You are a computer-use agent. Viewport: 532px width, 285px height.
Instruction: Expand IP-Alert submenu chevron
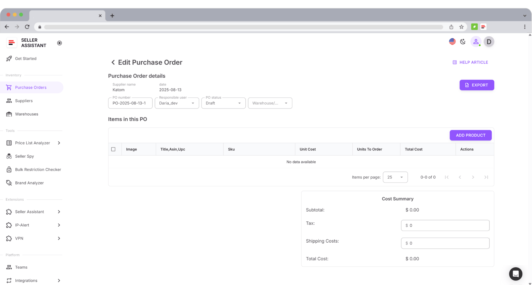click(x=59, y=225)
